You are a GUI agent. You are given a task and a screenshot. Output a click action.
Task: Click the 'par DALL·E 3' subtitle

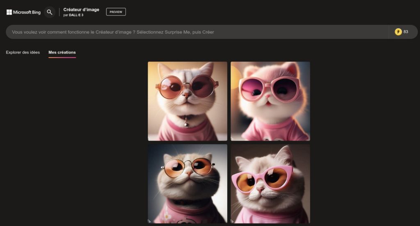point(73,15)
